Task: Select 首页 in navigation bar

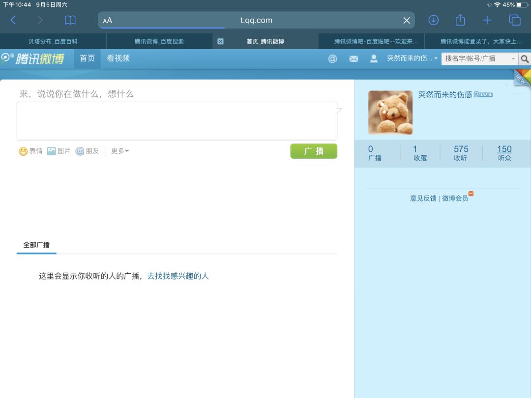Action: click(88, 58)
